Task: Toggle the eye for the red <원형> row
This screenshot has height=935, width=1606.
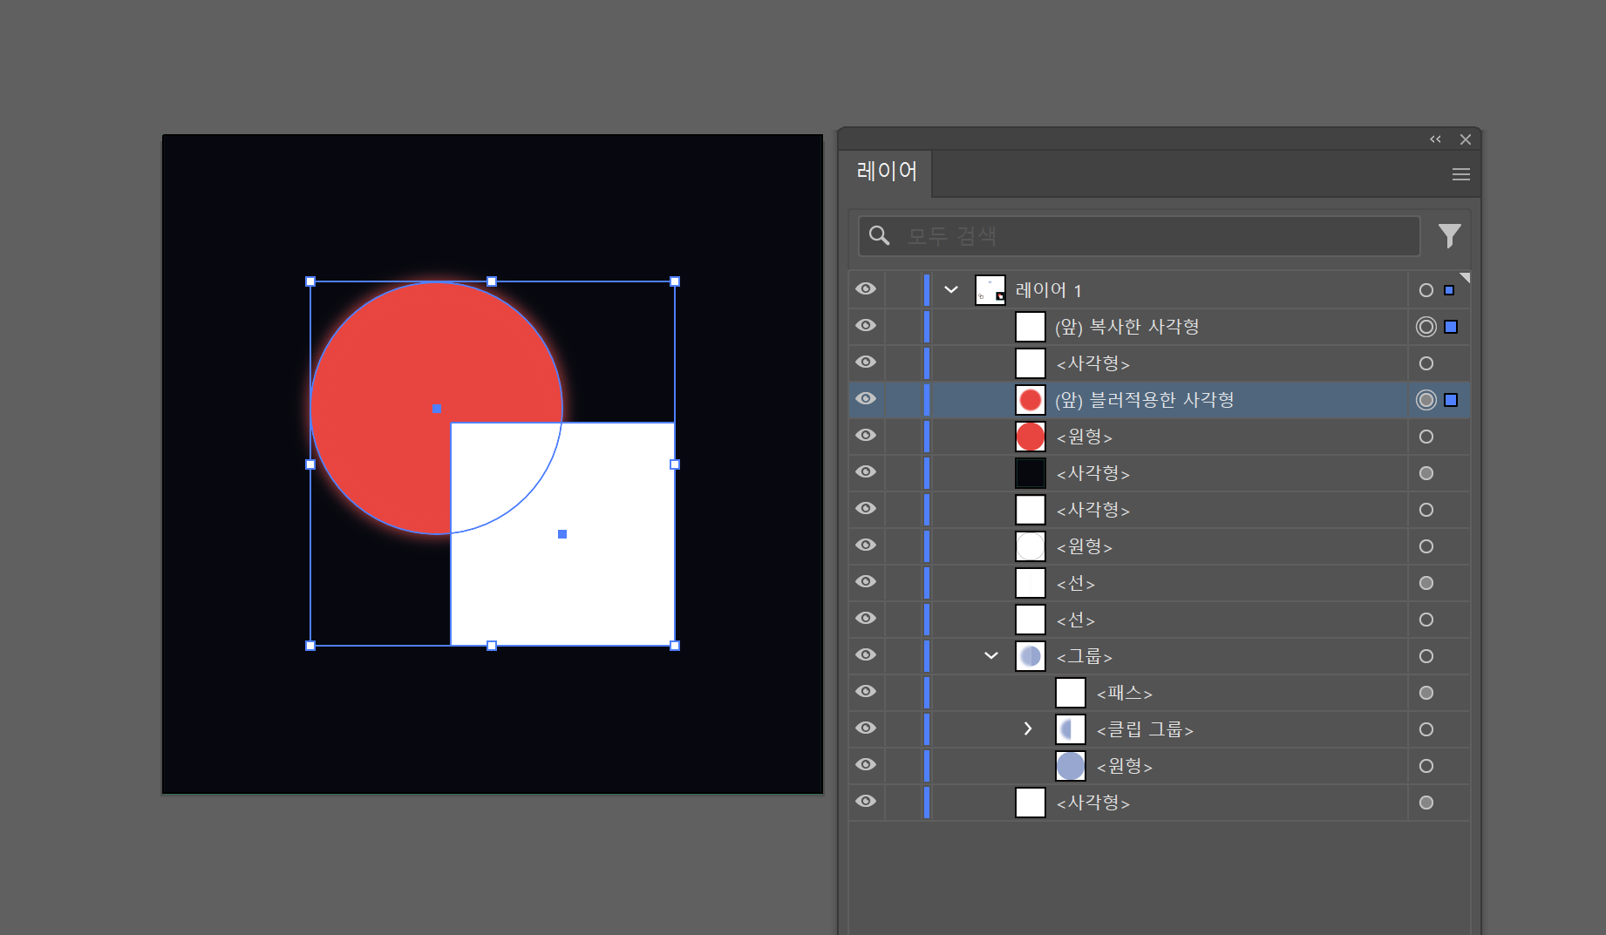Action: point(866,436)
